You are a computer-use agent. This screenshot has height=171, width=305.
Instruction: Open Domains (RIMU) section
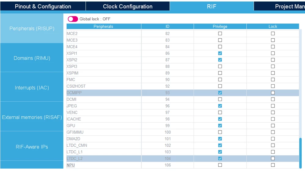point(32,58)
